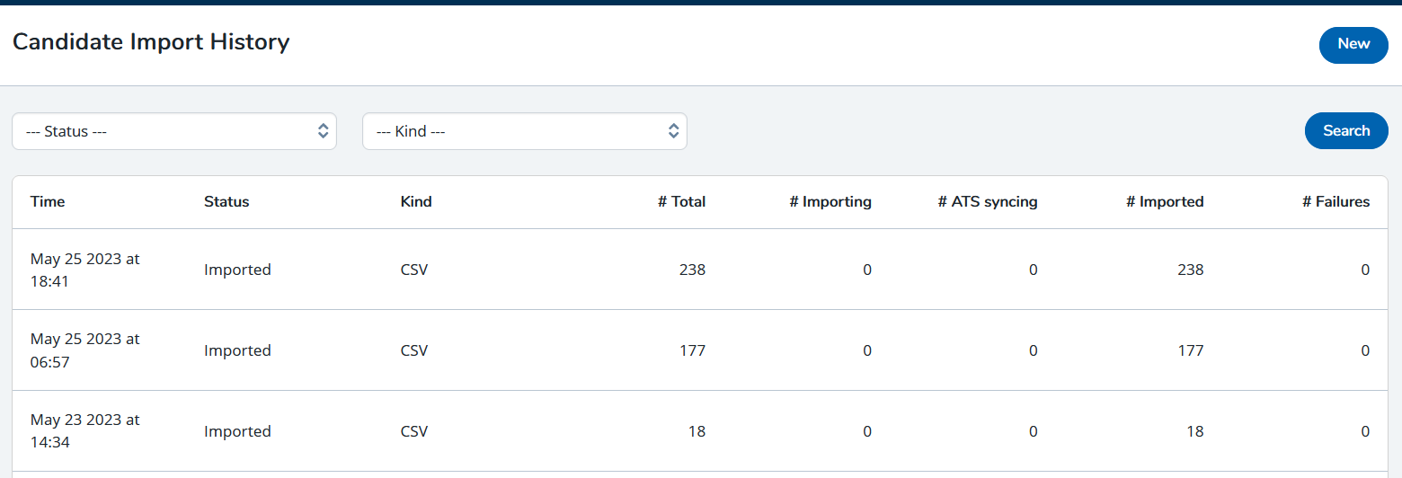Click the Kind column header
This screenshot has width=1402, height=478.
pos(416,202)
